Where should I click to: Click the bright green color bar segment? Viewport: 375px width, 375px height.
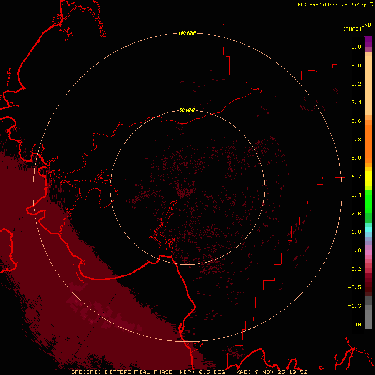point(368,201)
